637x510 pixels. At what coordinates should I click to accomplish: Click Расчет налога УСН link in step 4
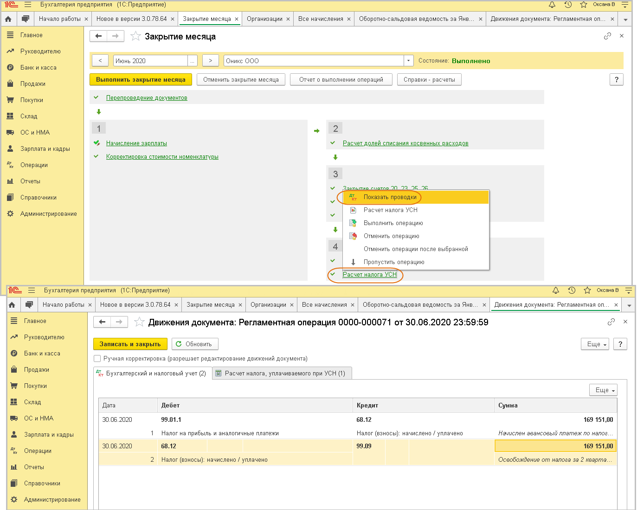pos(370,275)
